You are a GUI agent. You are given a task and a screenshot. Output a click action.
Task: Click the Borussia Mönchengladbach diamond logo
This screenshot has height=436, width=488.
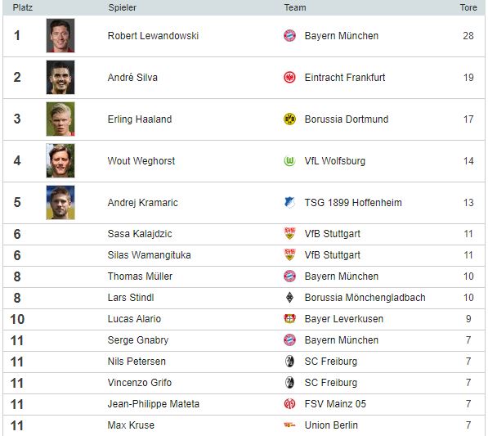[x=289, y=298]
